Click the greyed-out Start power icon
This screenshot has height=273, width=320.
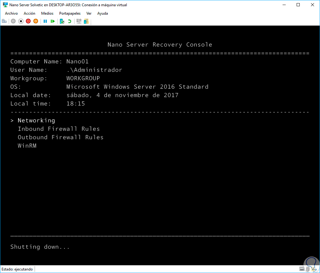[13, 21]
